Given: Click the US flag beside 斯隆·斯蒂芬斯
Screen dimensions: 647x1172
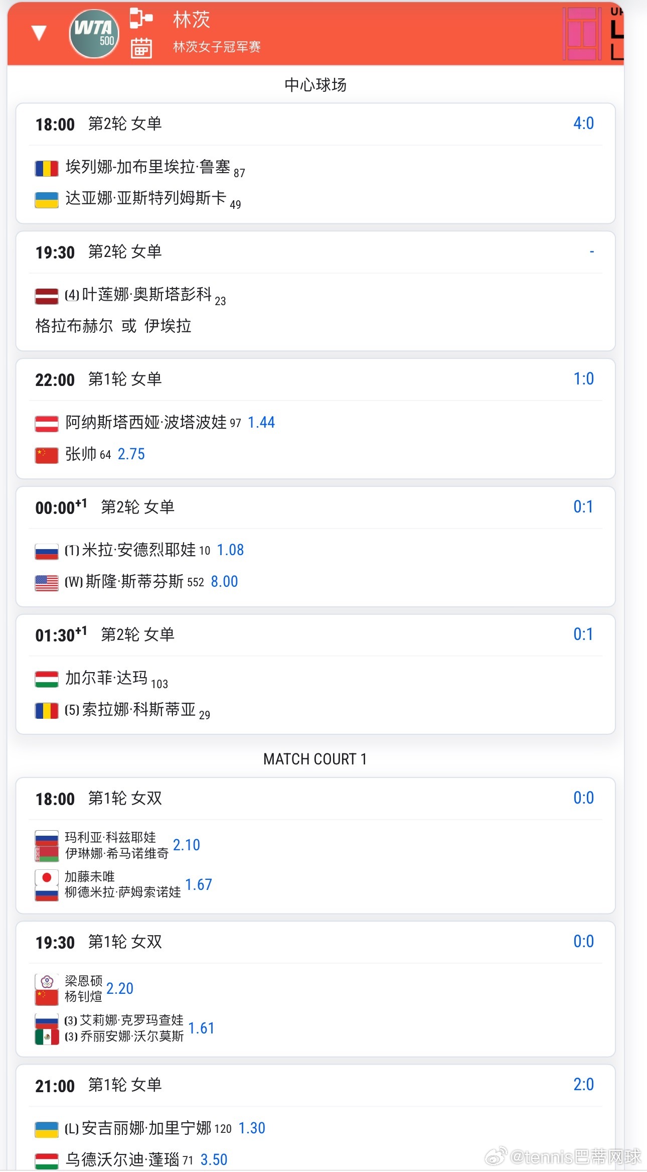Looking at the screenshot, I should 47,583.
